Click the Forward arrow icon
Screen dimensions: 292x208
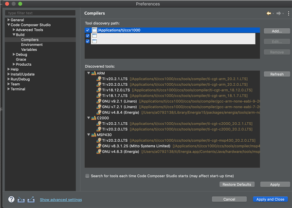(x=278, y=13)
